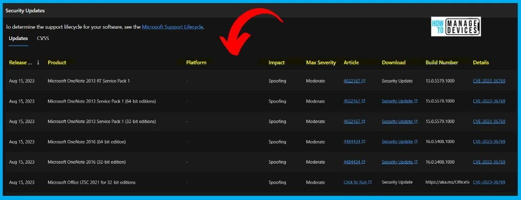The height and width of the screenshot is (200, 521).
Task: Open CVE-2023-36769 details for Office LTSC 2021
Action: point(489,182)
